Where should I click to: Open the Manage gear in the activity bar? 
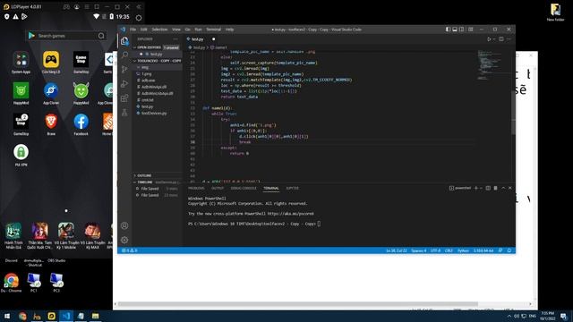(x=124, y=240)
